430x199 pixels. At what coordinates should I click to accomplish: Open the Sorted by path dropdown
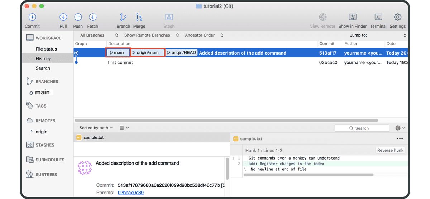[96, 128]
